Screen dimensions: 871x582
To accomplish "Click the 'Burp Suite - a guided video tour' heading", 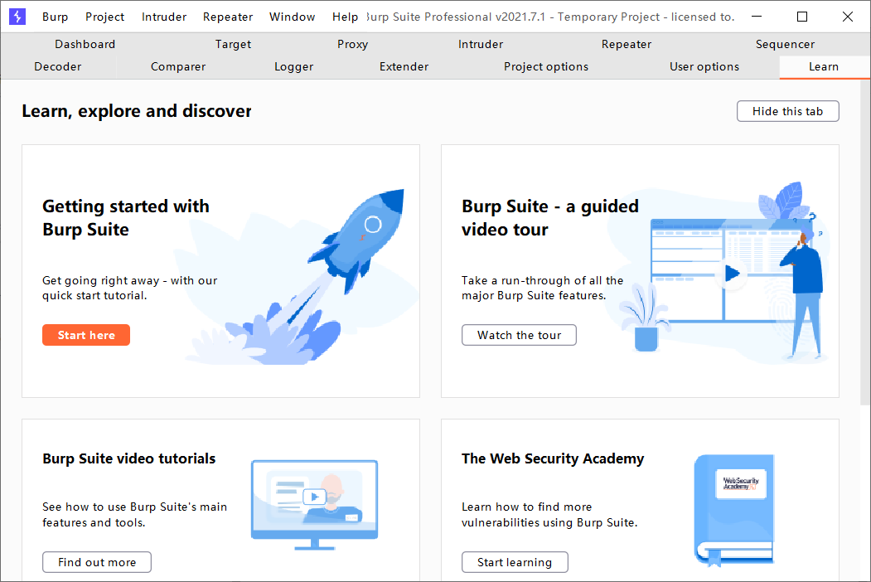I will coord(550,218).
